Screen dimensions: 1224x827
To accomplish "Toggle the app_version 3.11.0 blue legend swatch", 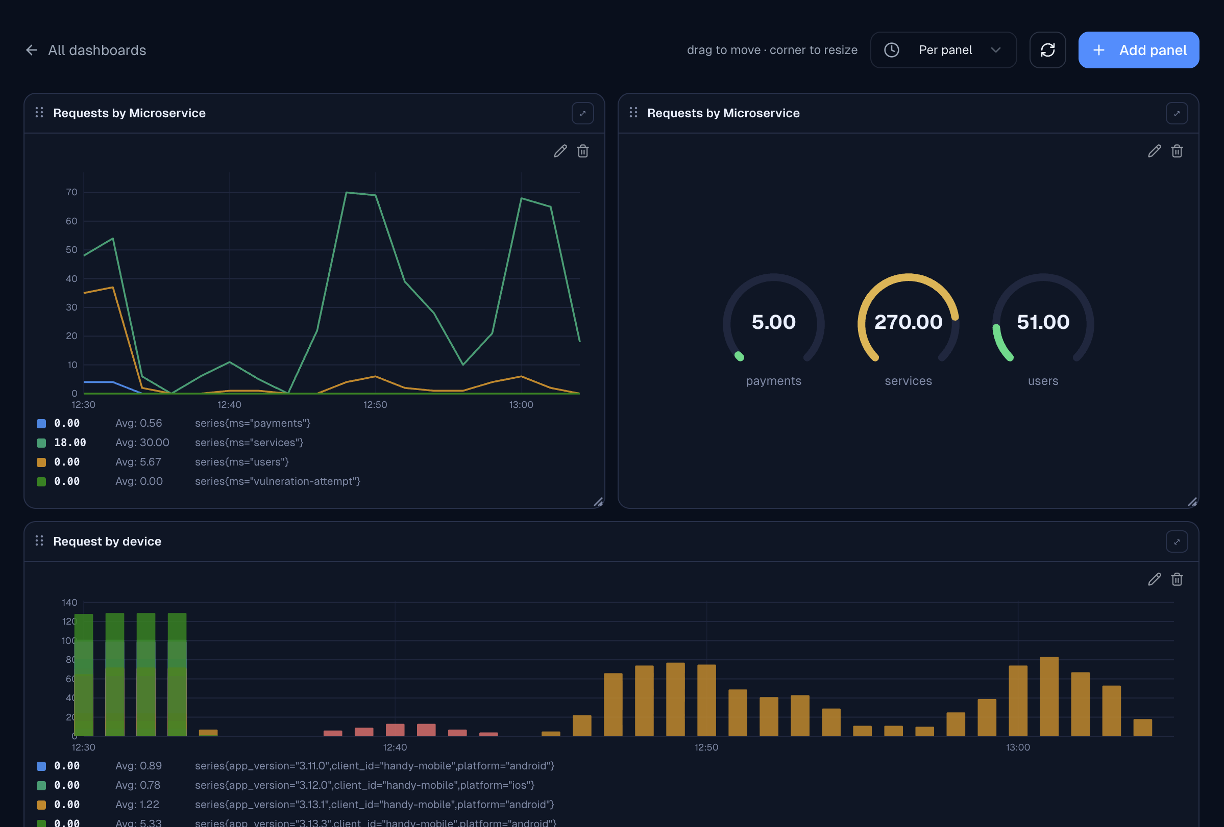I will (x=41, y=766).
